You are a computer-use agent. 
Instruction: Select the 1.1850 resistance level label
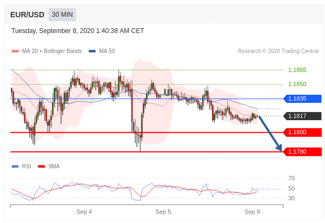297,84
